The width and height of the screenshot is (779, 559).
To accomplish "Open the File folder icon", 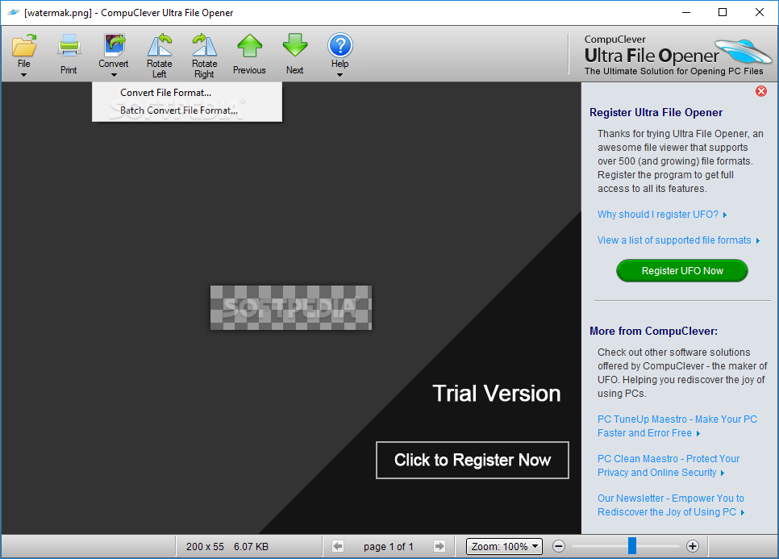I will point(24,45).
